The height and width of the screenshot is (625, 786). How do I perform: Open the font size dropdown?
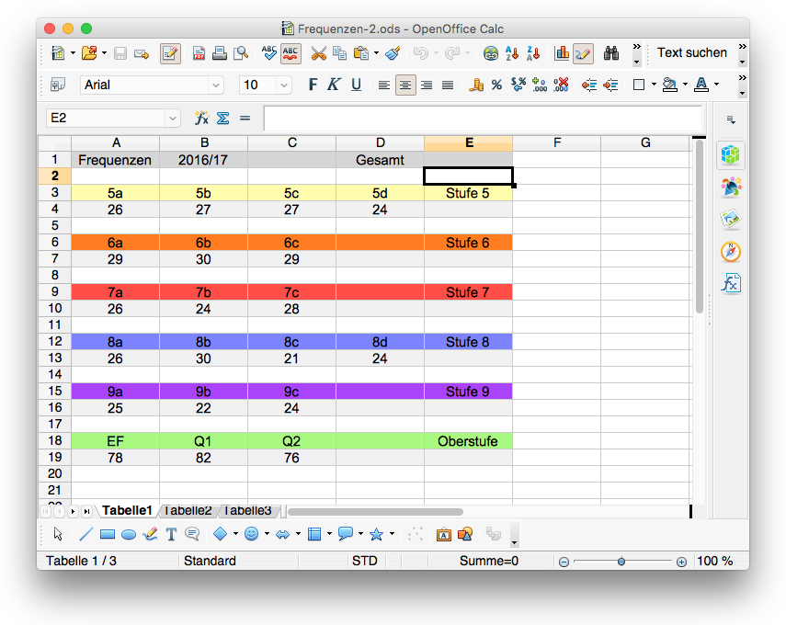[x=283, y=85]
